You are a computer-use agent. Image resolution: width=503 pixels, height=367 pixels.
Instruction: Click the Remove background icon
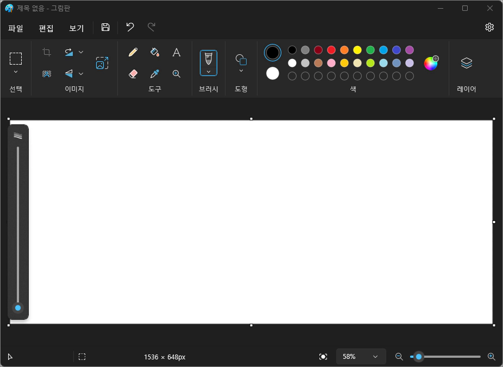coord(47,74)
